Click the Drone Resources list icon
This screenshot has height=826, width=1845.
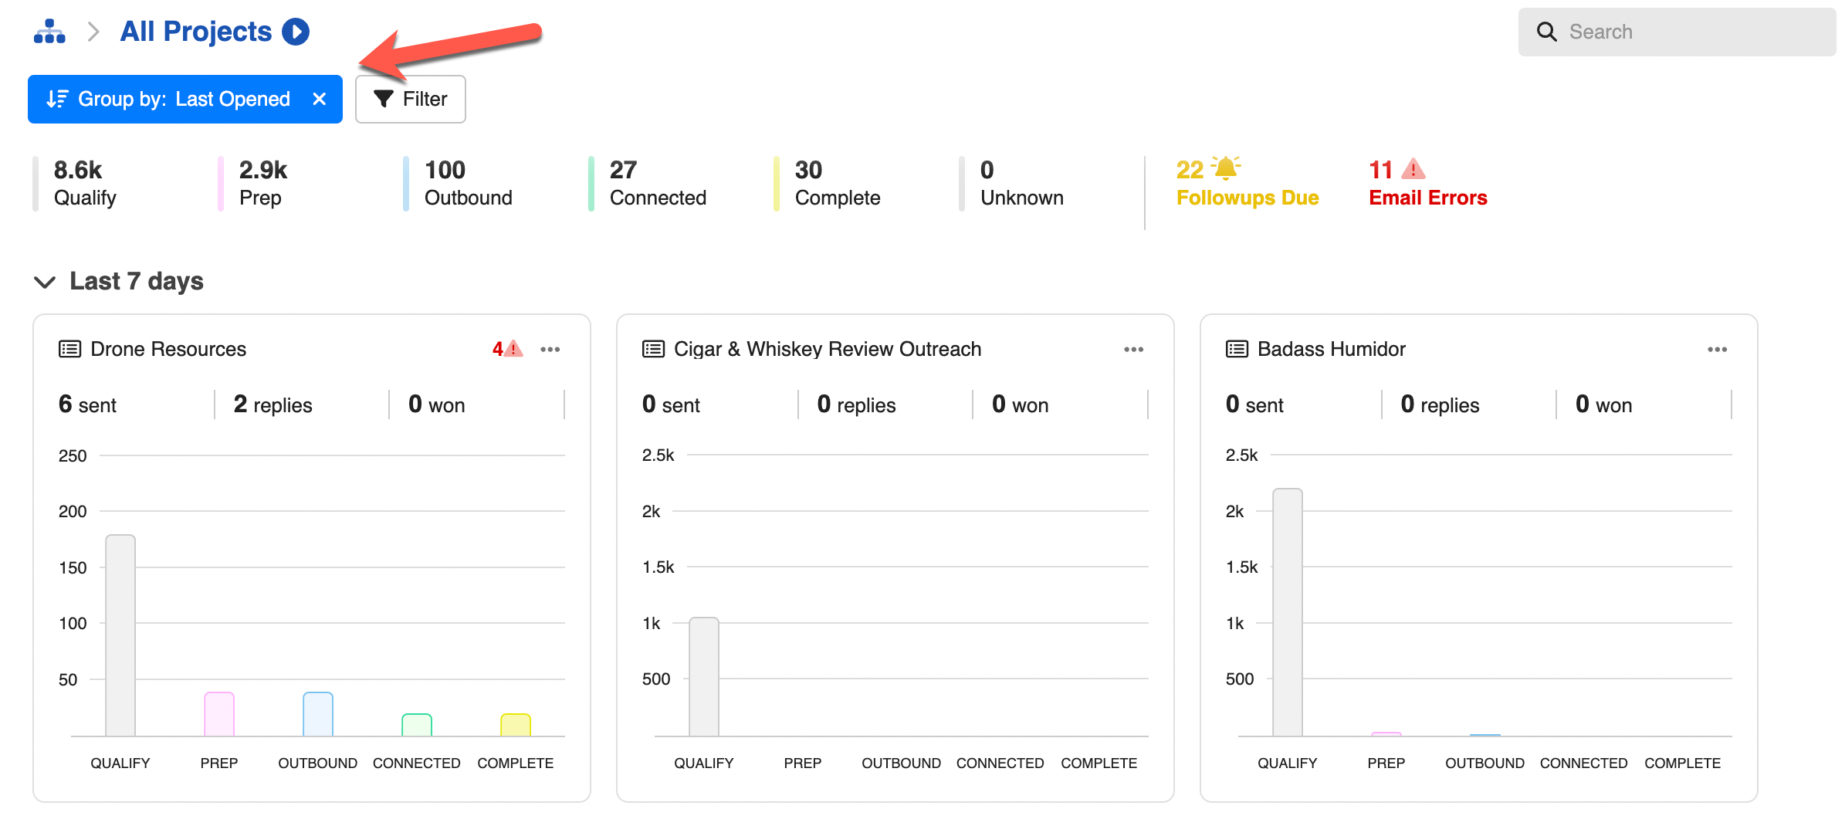click(x=69, y=349)
